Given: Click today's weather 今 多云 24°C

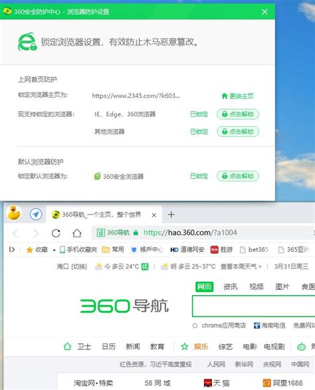Looking at the screenshot, I should coord(122,266).
